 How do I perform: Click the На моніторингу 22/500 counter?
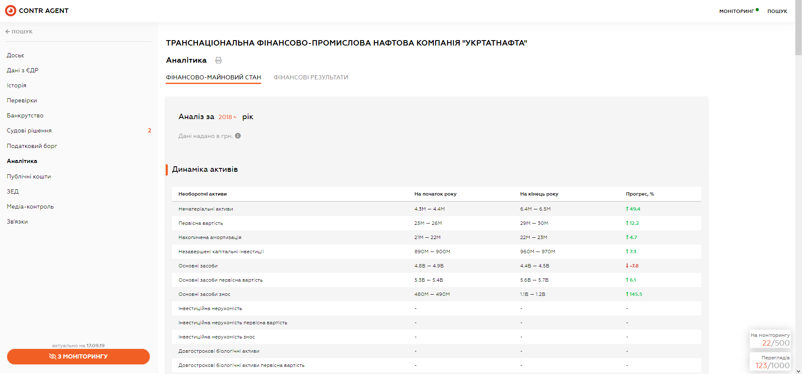[770, 339]
